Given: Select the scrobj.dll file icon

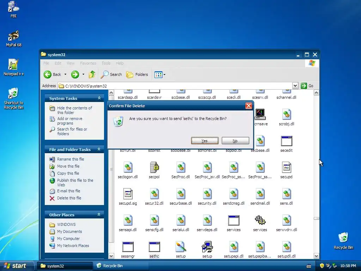Looking at the screenshot, I should click(x=286, y=115).
